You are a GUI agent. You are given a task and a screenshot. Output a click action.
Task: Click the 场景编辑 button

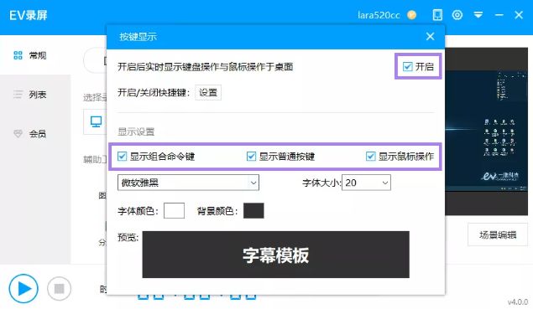click(498, 234)
